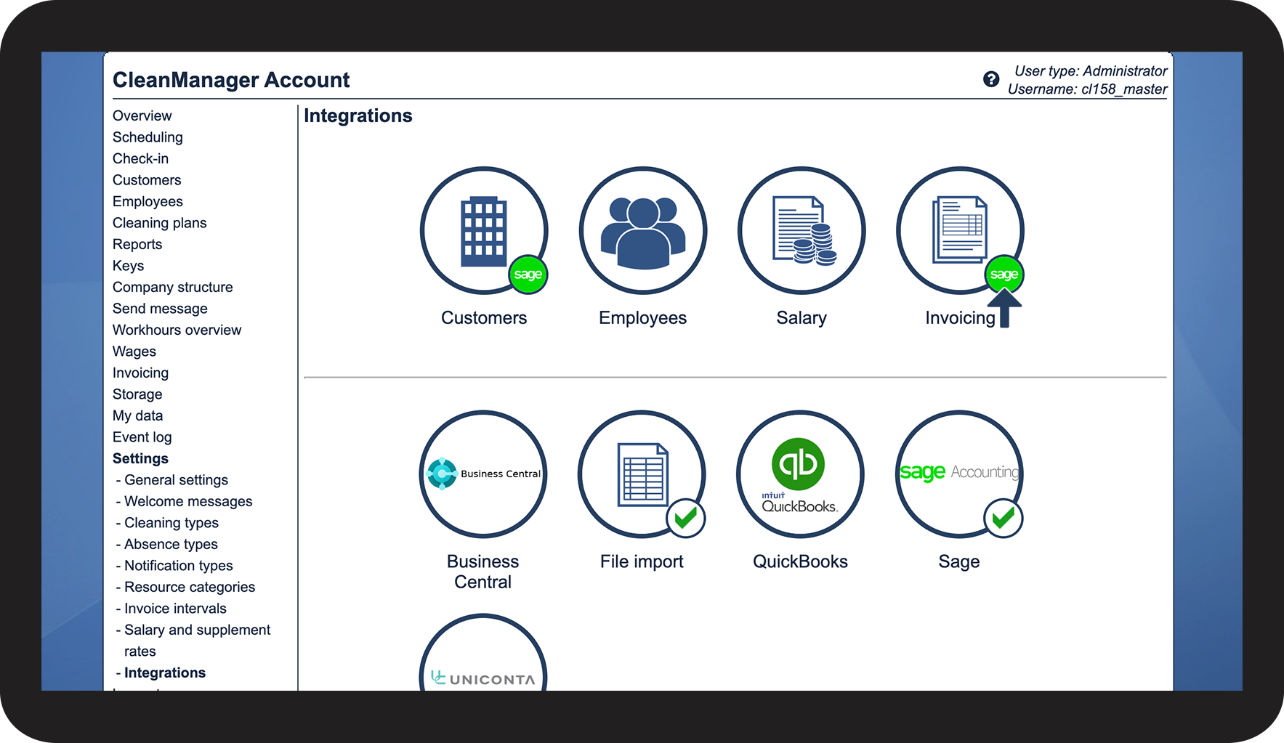Click the File import text label
Image resolution: width=1284 pixels, height=743 pixels.
click(642, 561)
